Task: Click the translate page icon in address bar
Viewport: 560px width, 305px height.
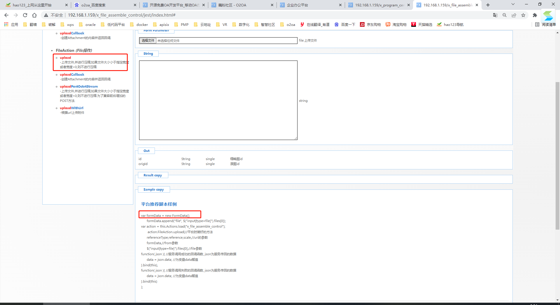Action: [x=495, y=15]
